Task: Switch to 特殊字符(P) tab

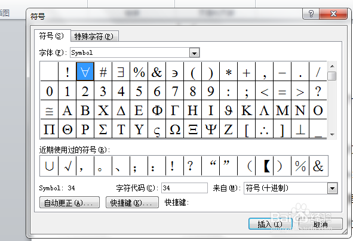Action: coord(94,36)
